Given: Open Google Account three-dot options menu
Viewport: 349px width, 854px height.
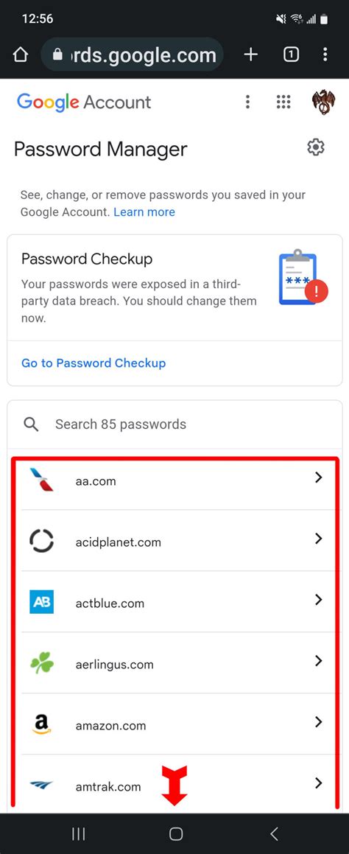Looking at the screenshot, I should tap(247, 102).
